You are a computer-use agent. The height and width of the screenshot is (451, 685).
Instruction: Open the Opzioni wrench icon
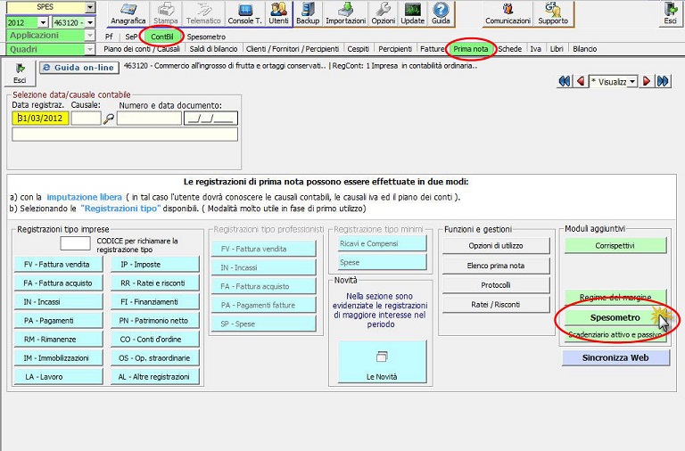tap(384, 13)
